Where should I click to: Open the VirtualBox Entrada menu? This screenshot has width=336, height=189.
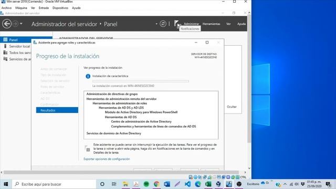pos(44,8)
